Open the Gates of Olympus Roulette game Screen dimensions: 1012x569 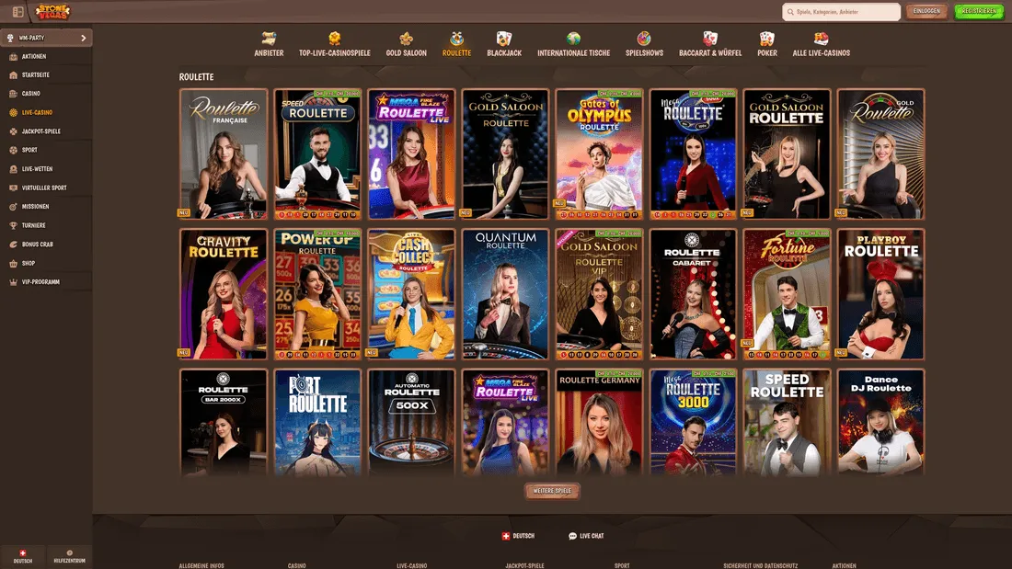(599, 154)
